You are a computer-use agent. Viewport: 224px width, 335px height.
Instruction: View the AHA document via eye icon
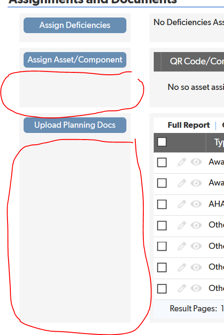click(x=196, y=204)
